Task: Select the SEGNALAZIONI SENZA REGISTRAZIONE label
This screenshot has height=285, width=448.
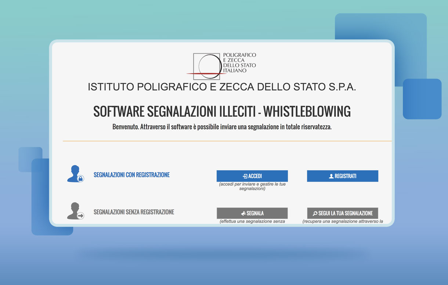Action: click(x=134, y=212)
